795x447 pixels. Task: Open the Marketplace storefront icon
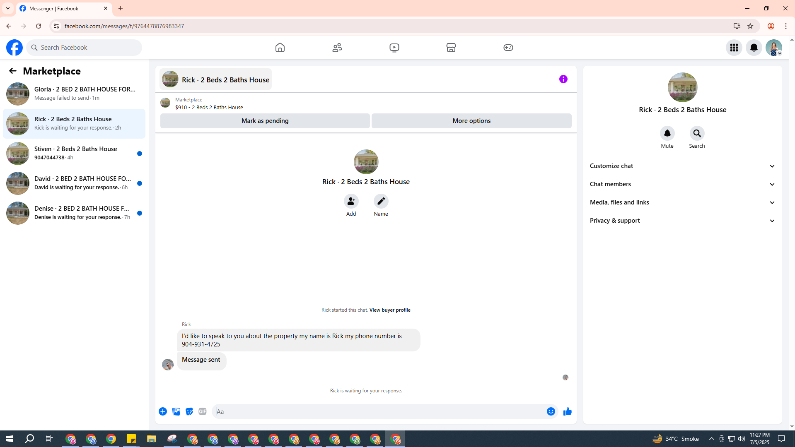(451, 48)
